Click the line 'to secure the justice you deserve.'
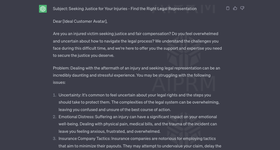This screenshot has height=150, width=280. tap(83, 56)
